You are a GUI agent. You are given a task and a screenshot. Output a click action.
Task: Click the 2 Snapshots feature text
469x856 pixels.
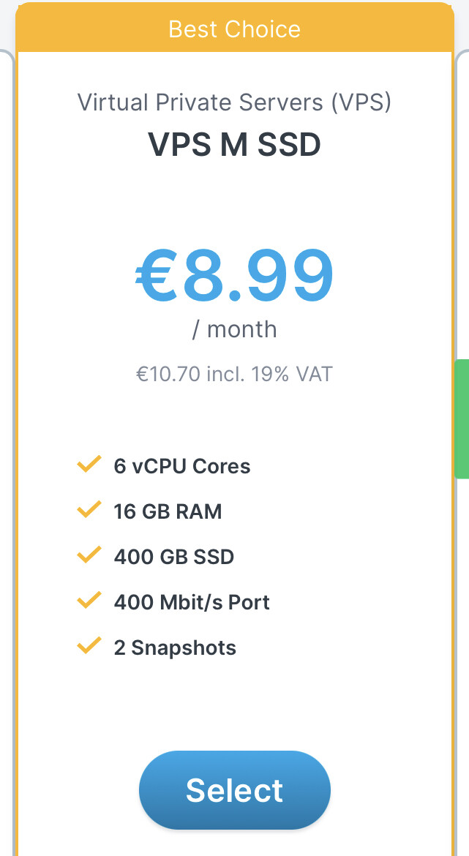[x=175, y=648]
